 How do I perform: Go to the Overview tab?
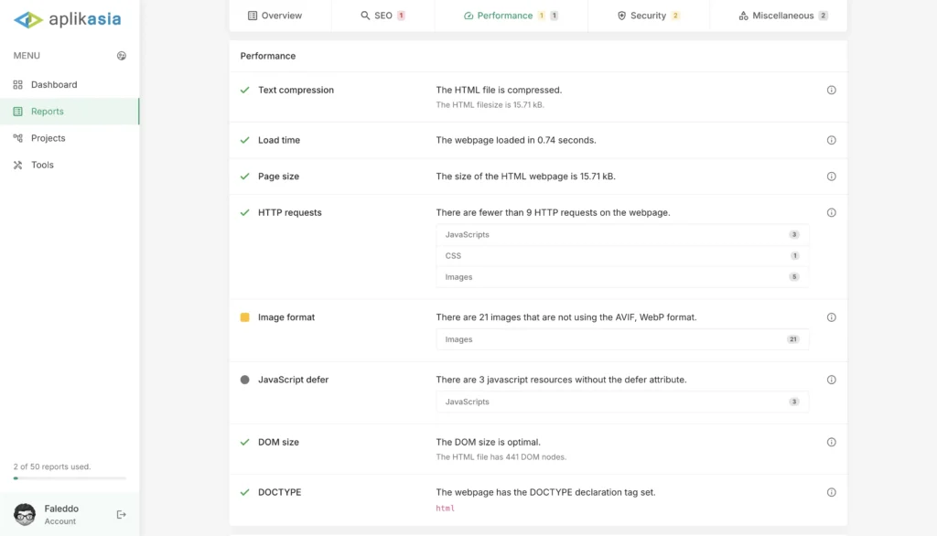(275, 16)
